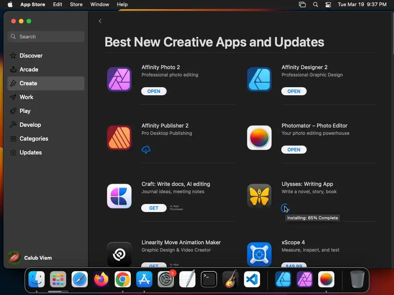Click the Photomator app icon

point(259,138)
